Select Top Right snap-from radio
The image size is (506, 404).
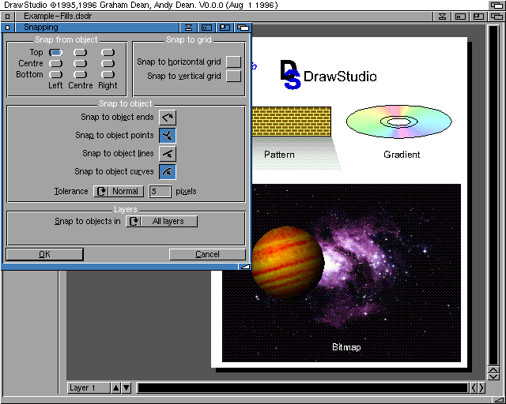point(108,52)
